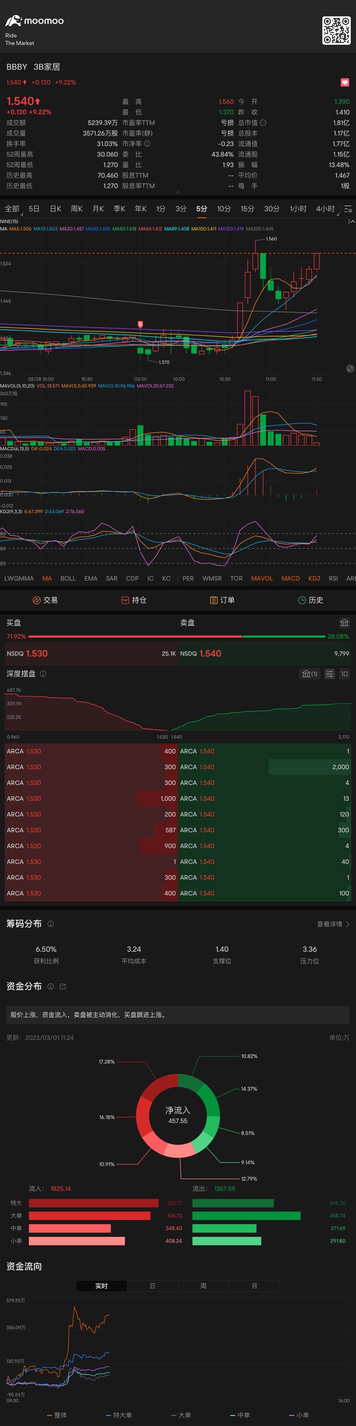Image resolution: width=356 pixels, height=1426 pixels.
Task: Select 1小时 chart interval
Action: [x=298, y=209]
